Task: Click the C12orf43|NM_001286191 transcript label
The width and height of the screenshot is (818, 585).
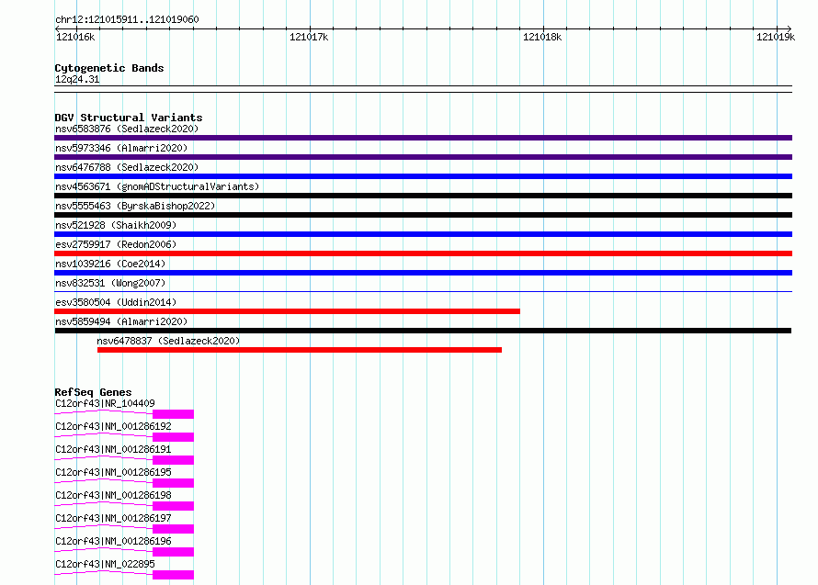Action: 113,449
